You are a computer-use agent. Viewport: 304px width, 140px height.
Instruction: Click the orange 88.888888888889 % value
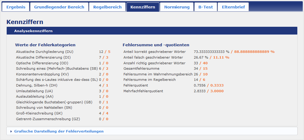pos(254,52)
